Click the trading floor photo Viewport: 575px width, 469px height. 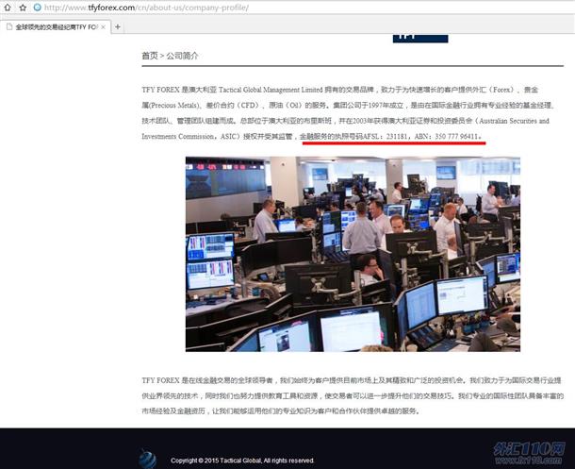pyautogui.click(x=353, y=254)
